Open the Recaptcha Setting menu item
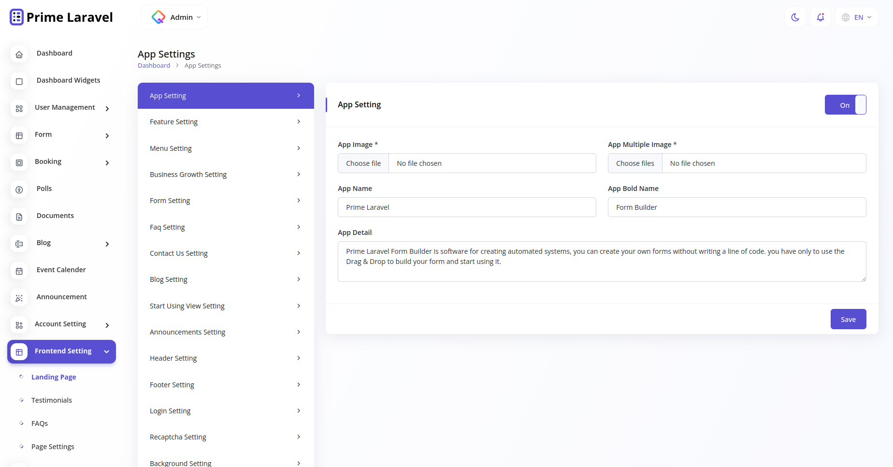The image size is (893, 467). click(225, 437)
